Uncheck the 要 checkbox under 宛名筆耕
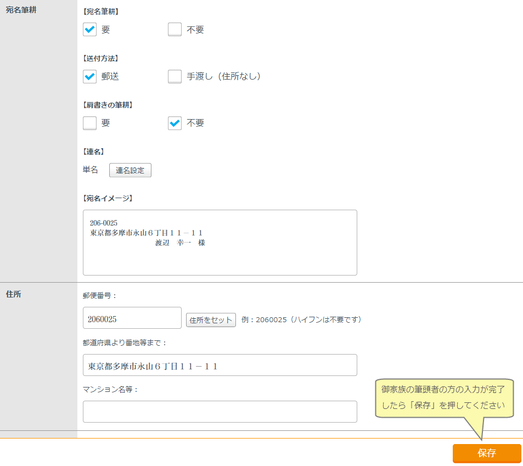The width and height of the screenshot is (523, 466). click(x=90, y=30)
